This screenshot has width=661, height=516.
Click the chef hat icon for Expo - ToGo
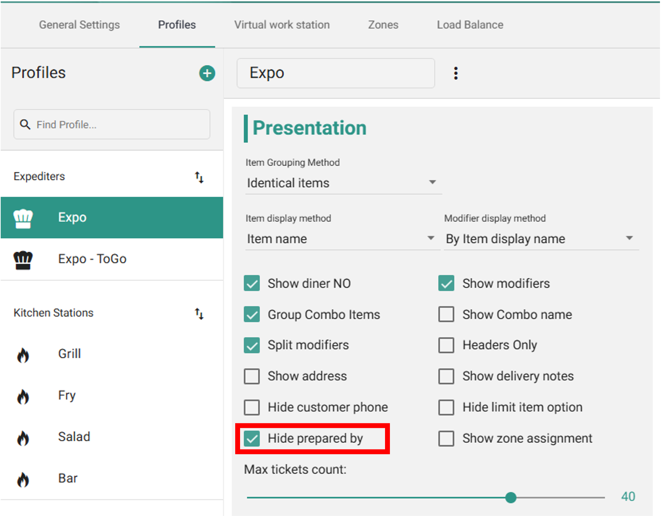point(23,260)
